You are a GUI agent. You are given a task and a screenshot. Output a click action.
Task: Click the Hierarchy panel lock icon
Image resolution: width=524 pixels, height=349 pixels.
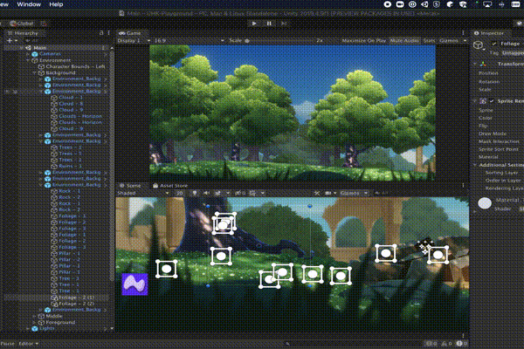click(x=101, y=33)
